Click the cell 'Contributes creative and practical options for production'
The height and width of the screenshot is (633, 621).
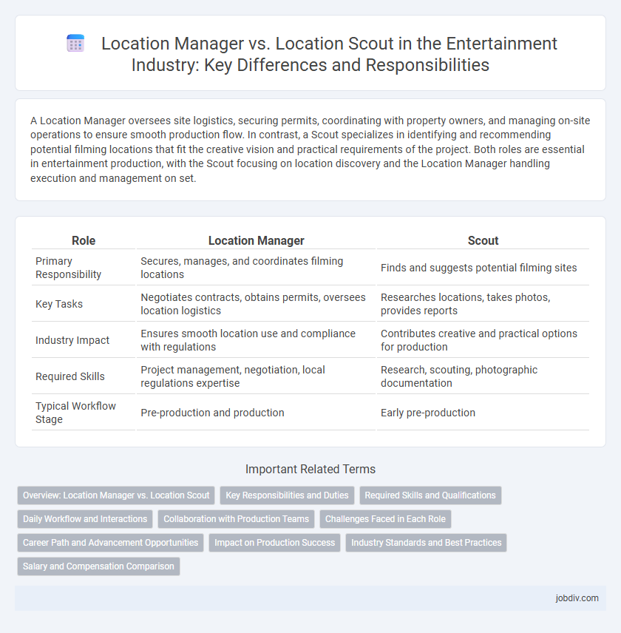483,340
